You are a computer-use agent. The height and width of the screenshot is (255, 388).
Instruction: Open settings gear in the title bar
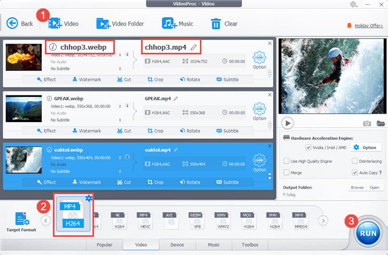(x=353, y=4)
